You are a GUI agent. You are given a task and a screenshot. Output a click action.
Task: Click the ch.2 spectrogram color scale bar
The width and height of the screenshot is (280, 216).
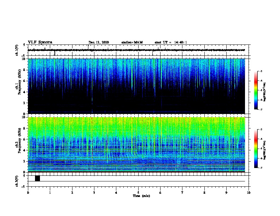pyautogui.click(x=256, y=149)
